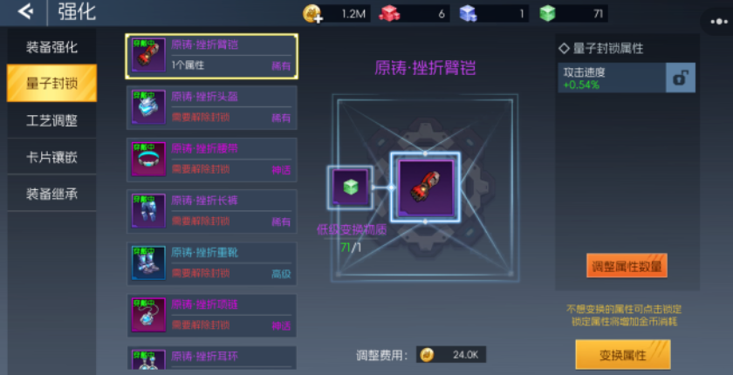This screenshot has height=375, width=733.
Task: Tap the blue cube currency icon
Action: coord(468,14)
